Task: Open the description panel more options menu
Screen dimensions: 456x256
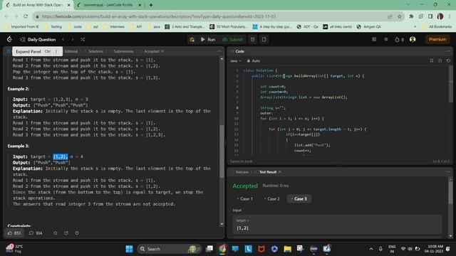Action: (219, 51)
